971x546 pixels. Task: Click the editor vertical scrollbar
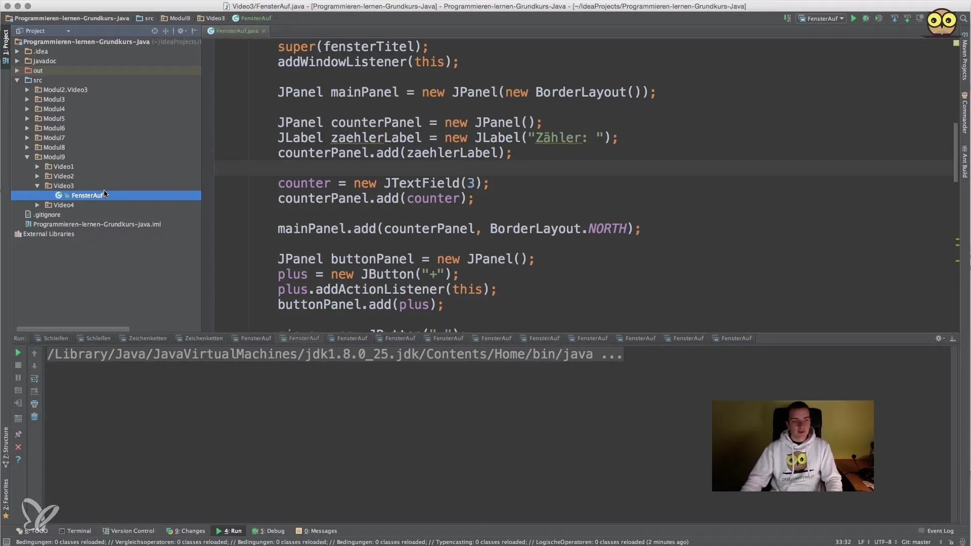[x=955, y=152]
